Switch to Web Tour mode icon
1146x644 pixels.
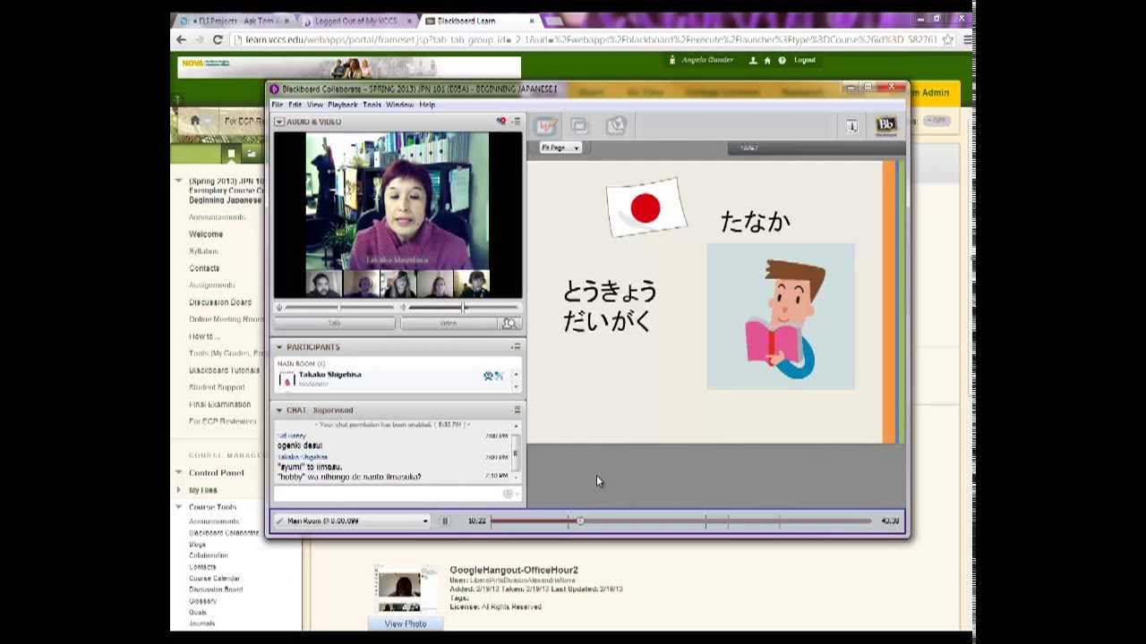click(x=615, y=126)
